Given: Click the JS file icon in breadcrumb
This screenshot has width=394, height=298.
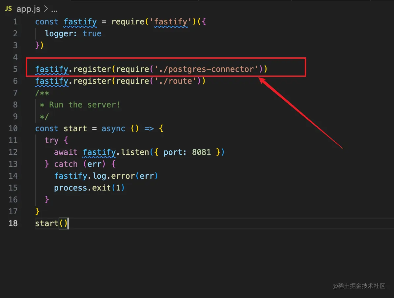Looking at the screenshot, I should coord(8,9).
